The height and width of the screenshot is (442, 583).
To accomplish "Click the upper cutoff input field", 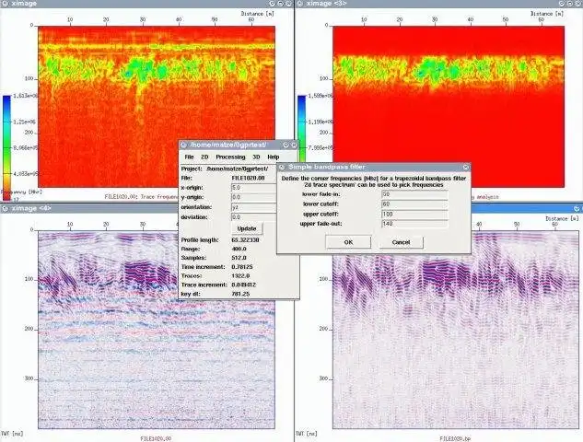I will click(x=414, y=215).
